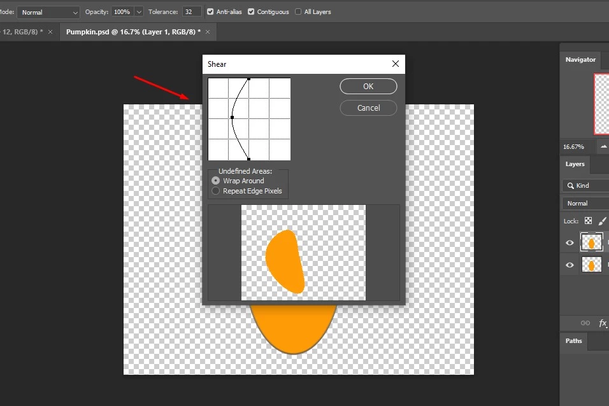Click the bottom control point of the Shear curve
This screenshot has width=609, height=406.
coord(249,158)
